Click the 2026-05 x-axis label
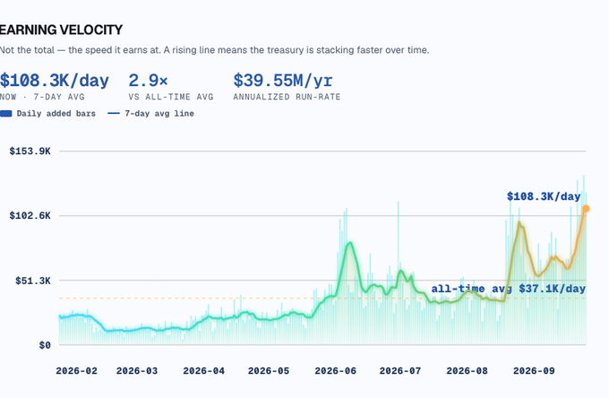The width and height of the screenshot is (609, 398). click(x=269, y=371)
